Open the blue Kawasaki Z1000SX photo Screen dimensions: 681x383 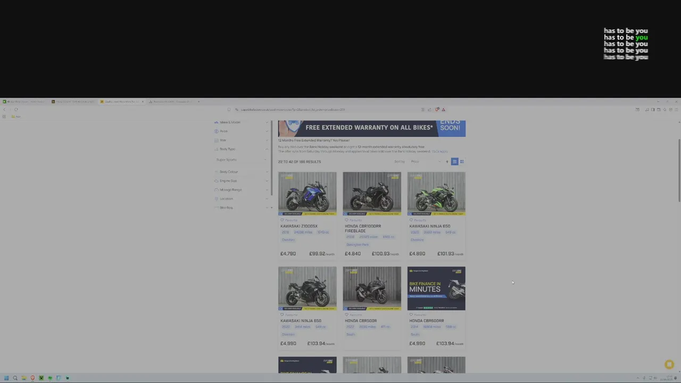click(x=308, y=194)
